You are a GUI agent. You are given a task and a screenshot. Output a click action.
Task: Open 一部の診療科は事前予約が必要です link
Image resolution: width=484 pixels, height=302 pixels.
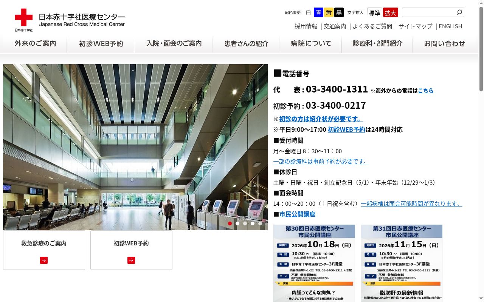pyautogui.click(x=321, y=161)
